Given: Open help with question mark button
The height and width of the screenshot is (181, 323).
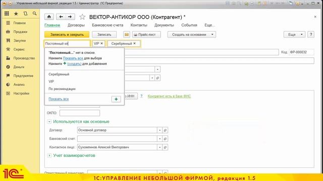Looking at the screenshot, I should (x=311, y=35).
